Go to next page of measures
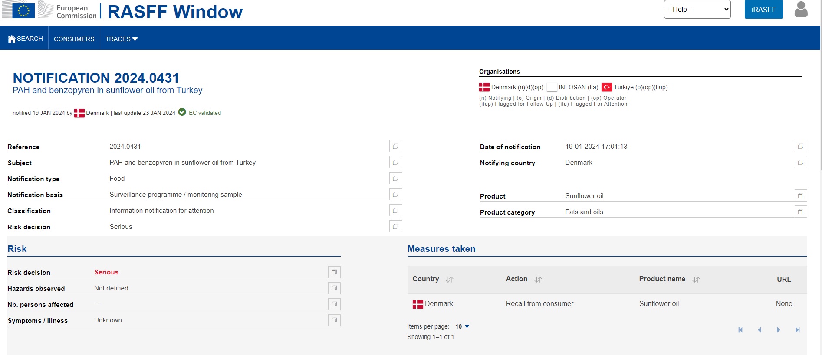This screenshot has height=355, width=822. click(x=779, y=330)
